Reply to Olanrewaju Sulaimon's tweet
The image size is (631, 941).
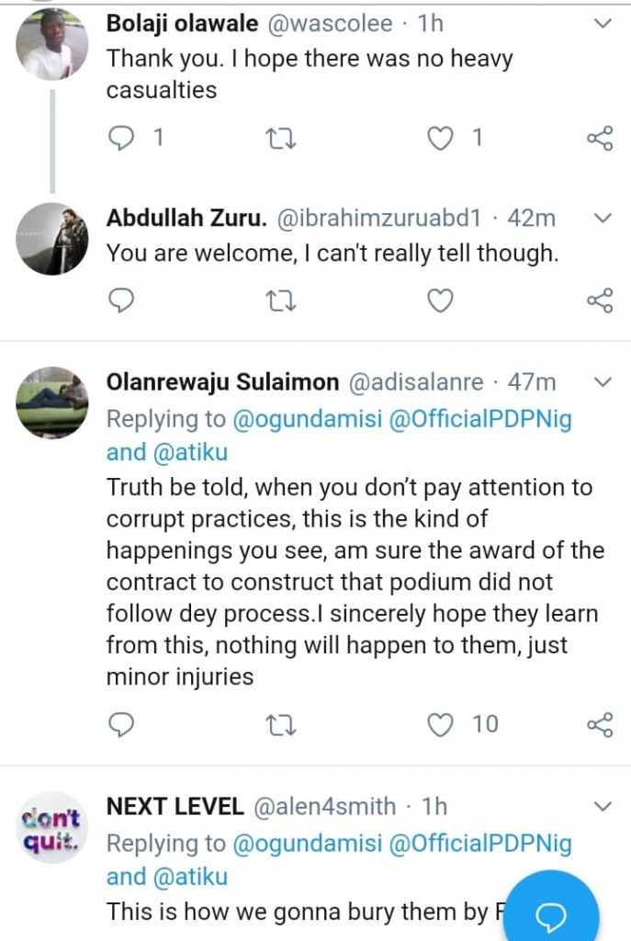(122, 725)
